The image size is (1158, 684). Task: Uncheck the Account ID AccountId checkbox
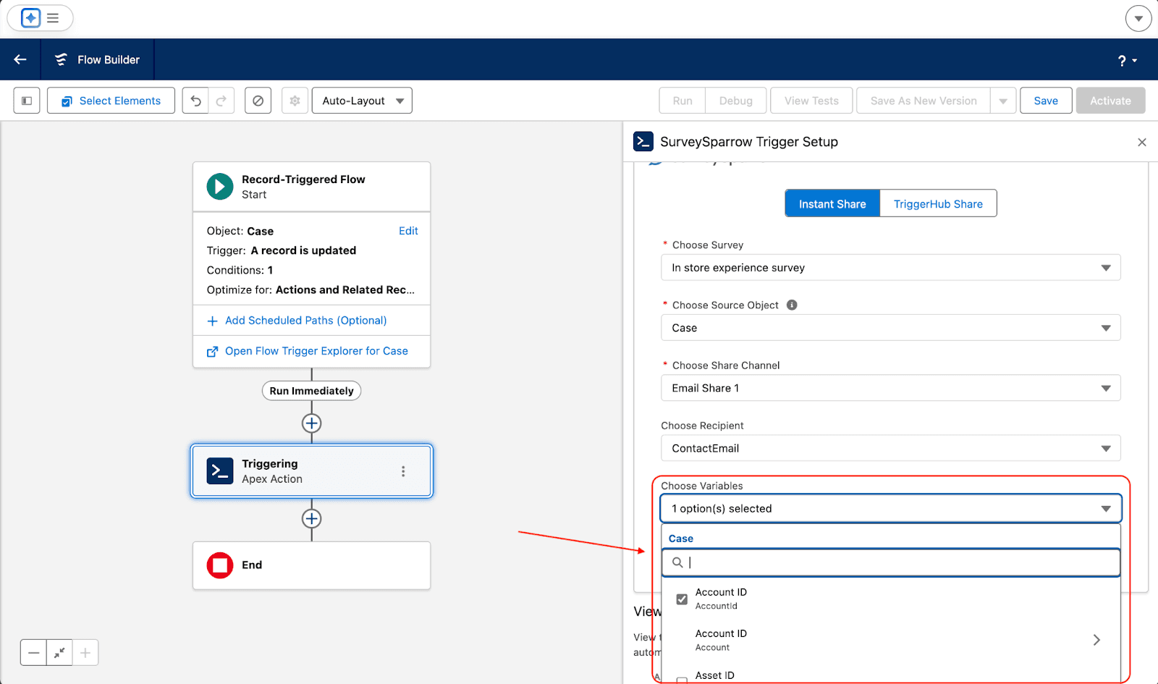tap(682, 599)
